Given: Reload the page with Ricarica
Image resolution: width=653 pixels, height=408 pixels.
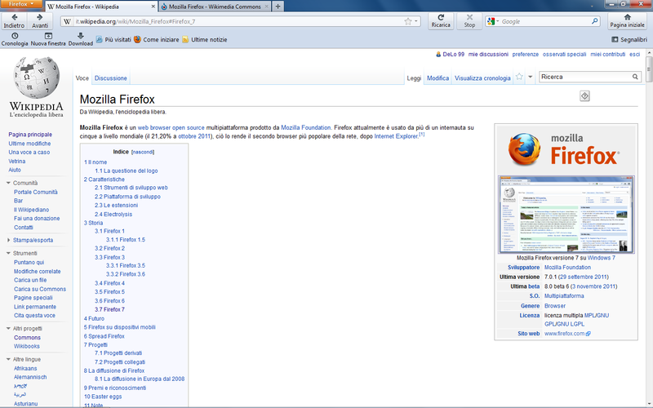Looking at the screenshot, I should pyautogui.click(x=441, y=21).
